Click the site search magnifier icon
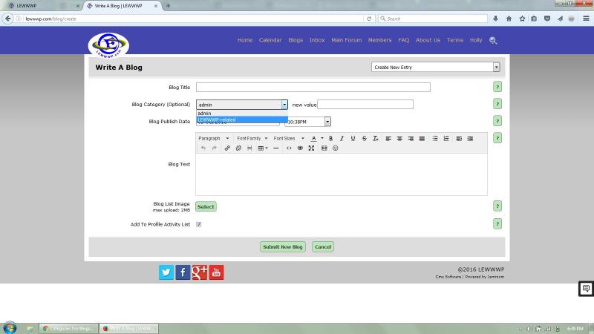This screenshot has width=594, height=334. [x=494, y=41]
